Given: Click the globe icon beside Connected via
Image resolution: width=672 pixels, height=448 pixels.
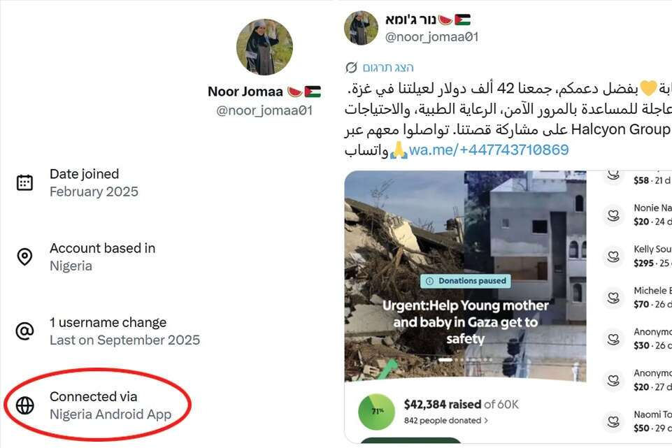Looking at the screenshot, I should (24, 405).
